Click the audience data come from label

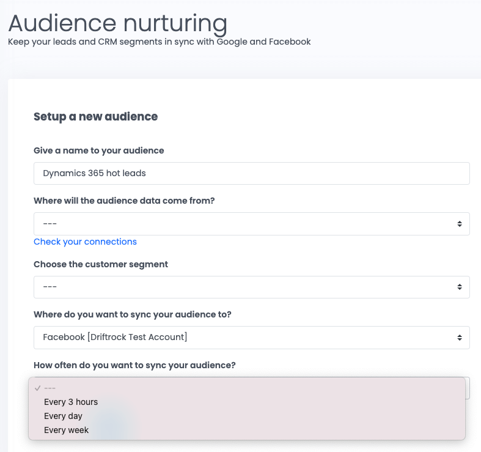(124, 201)
